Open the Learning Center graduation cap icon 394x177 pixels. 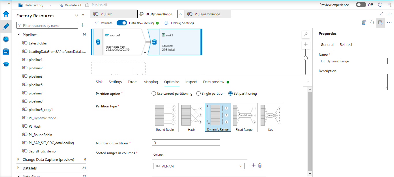point(6,64)
